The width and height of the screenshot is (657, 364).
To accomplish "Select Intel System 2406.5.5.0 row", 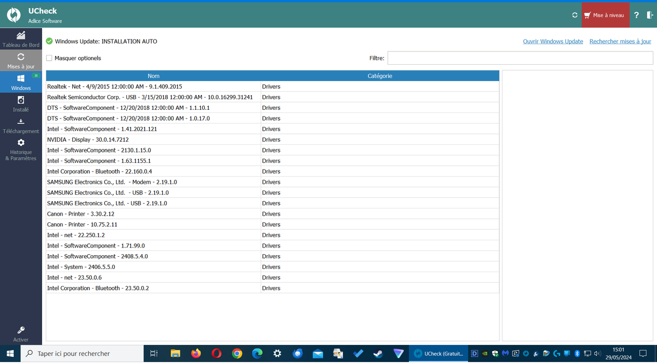I will tap(273, 267).
